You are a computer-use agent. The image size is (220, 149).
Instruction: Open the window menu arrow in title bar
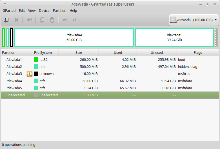[5, 4]
